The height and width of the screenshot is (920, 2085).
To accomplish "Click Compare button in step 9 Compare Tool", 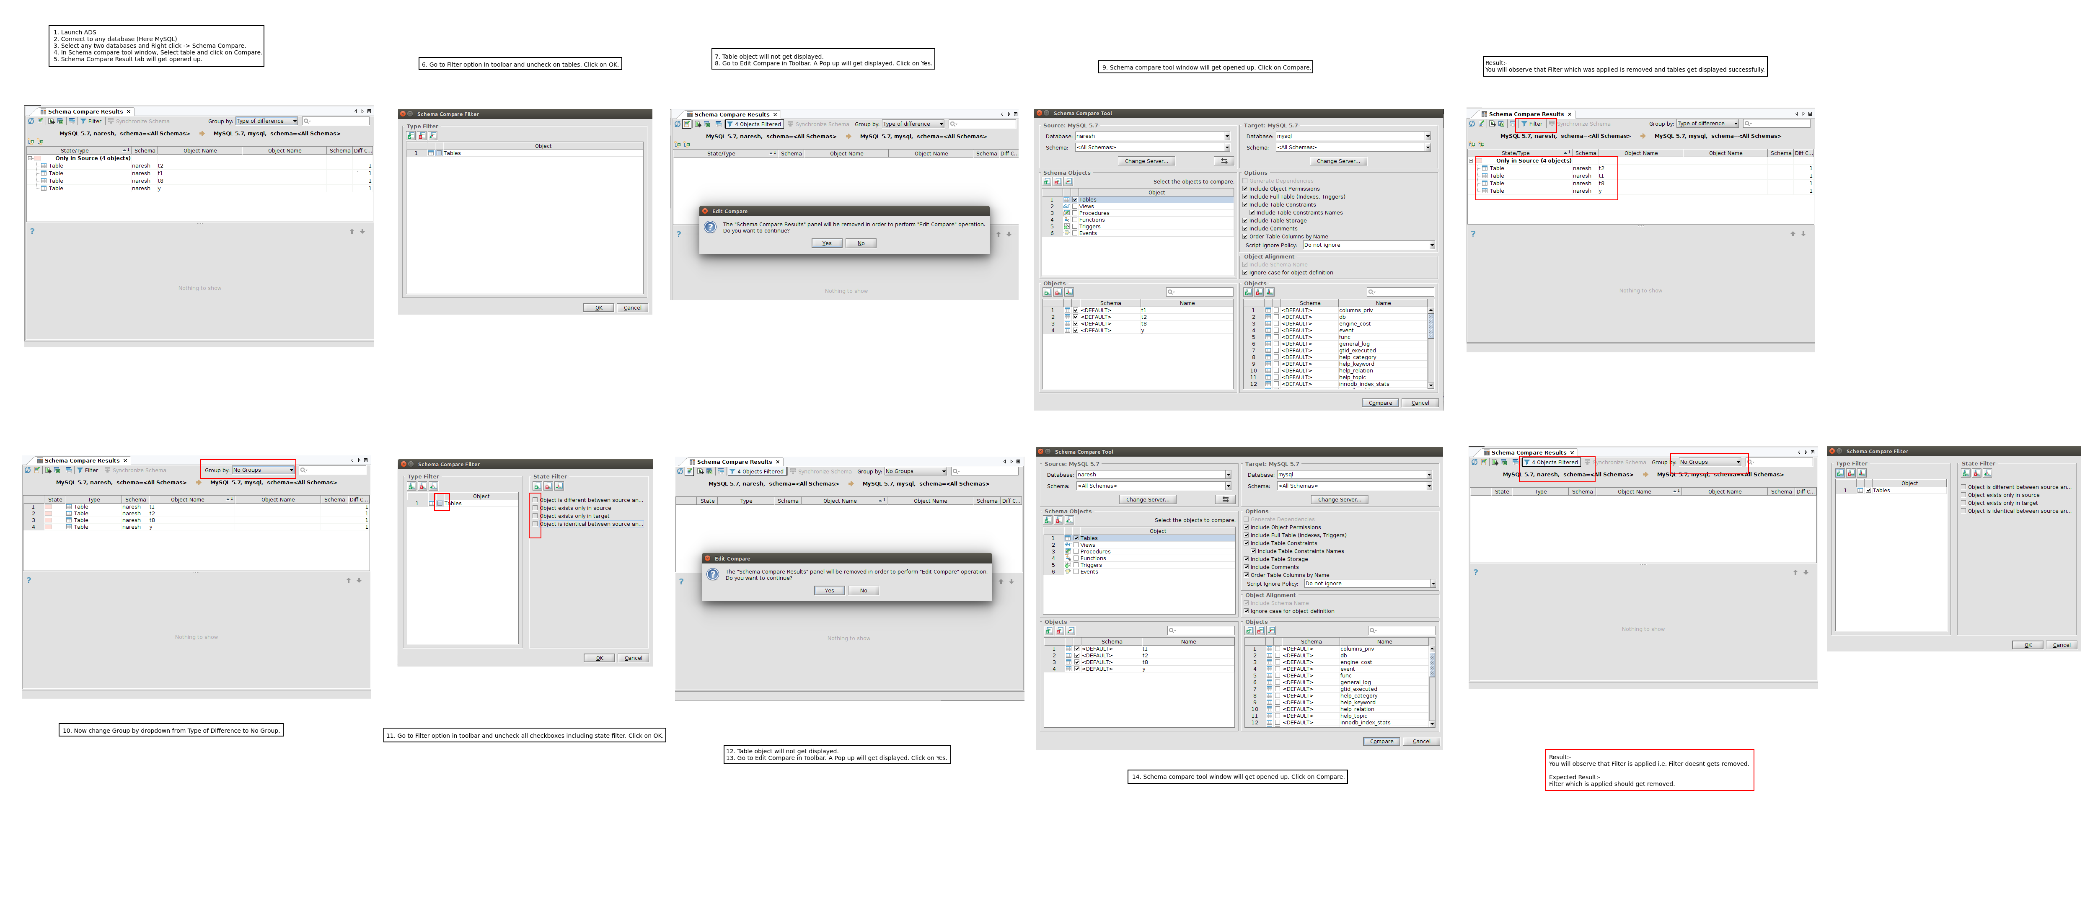I will [1380, 403].
